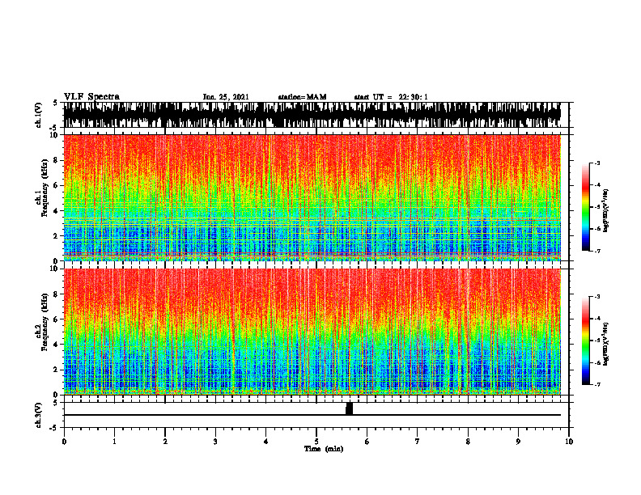Click tick label "5" on the Time axis
The width and height of the screenshot is (641, 495).
[x=316, y=442]
